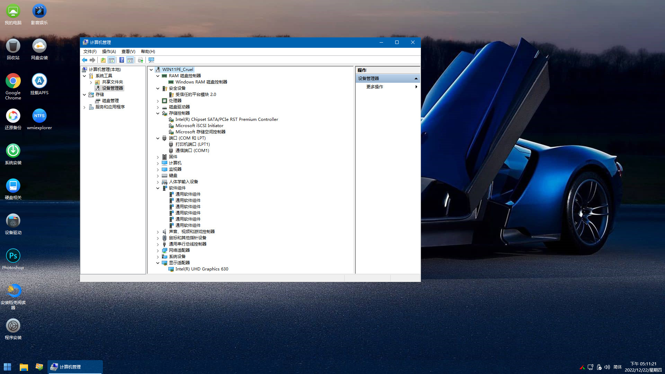Image resolution: width=665 pixels, height=374 pixels.
Task: Open 还原备份 desktop icon
Action: click(13, 119)
